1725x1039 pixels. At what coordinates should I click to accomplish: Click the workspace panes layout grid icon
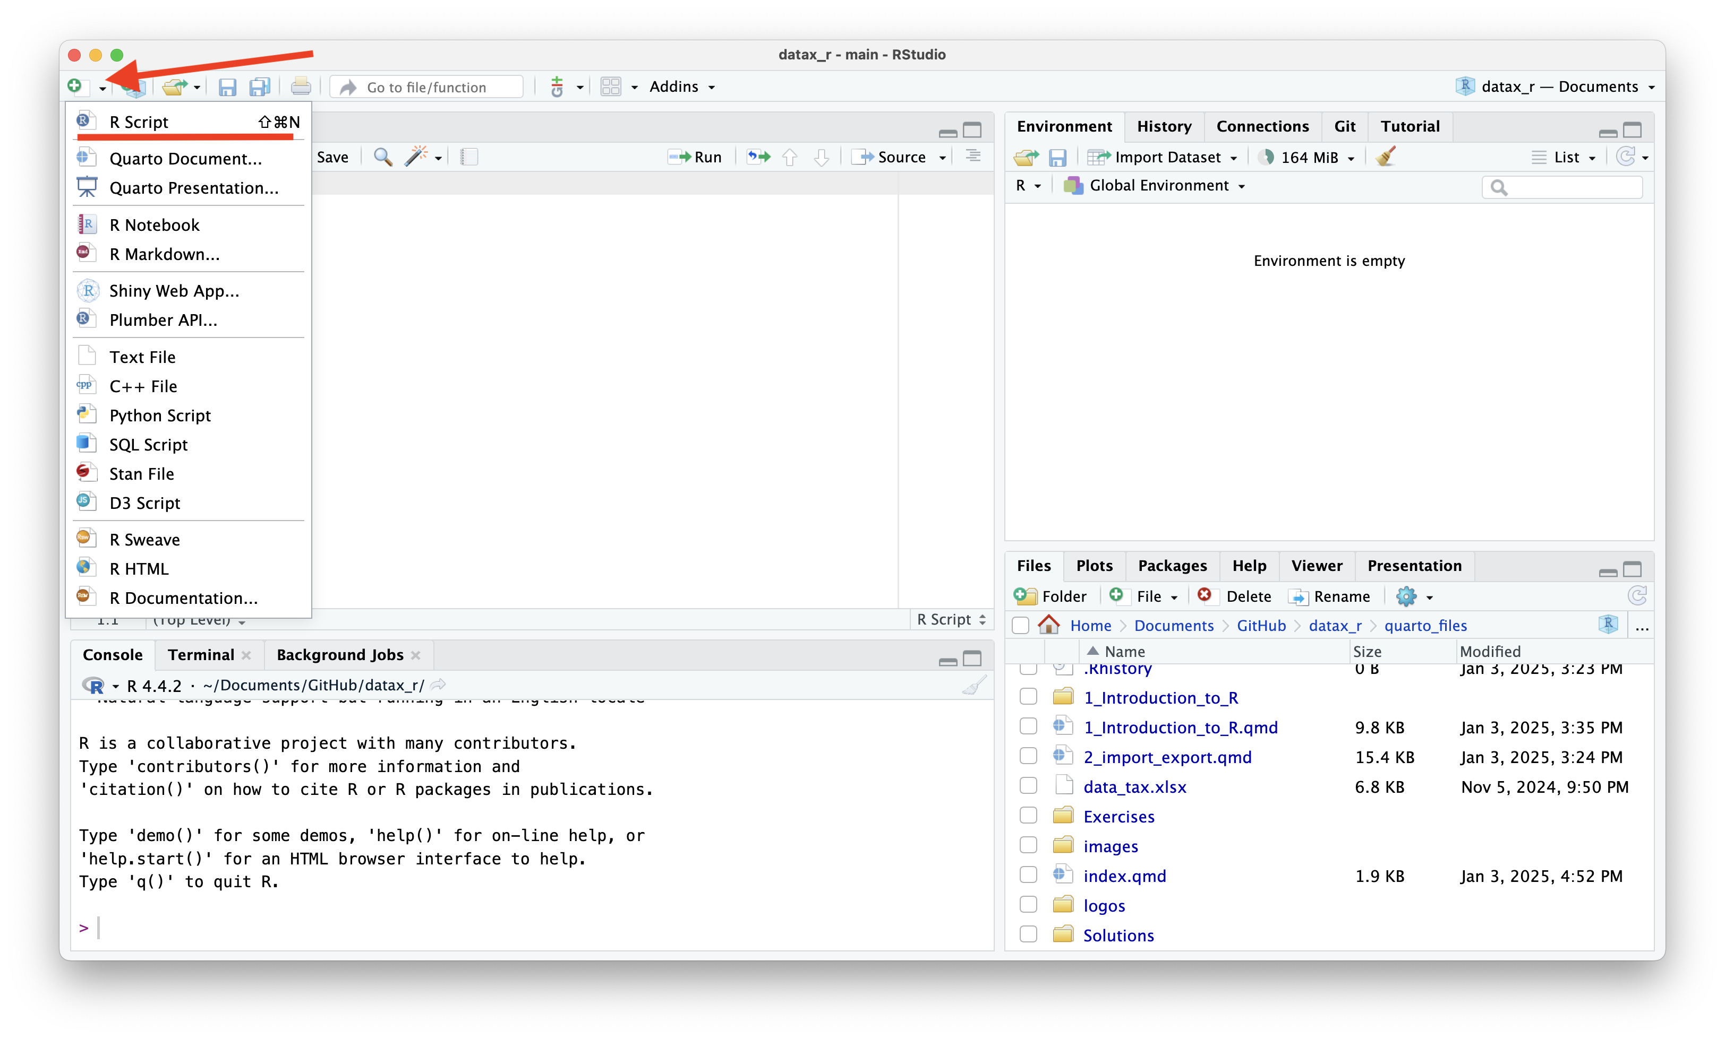tap(610, 86)
